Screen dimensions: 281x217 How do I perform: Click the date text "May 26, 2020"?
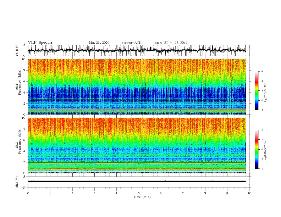coord(99,43)
